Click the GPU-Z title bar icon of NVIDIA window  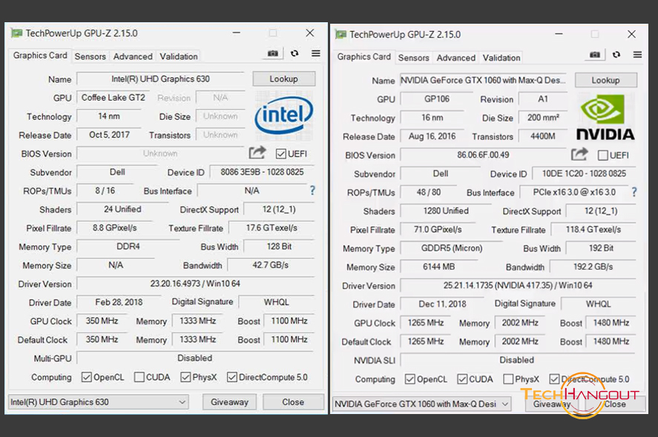pyautogui.click(x=340, y=34)
